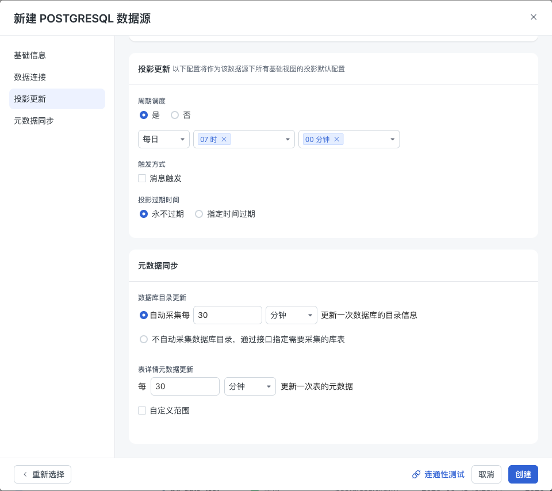Go to 数据连接 section
552x491 pixels.
coord(57,77)
